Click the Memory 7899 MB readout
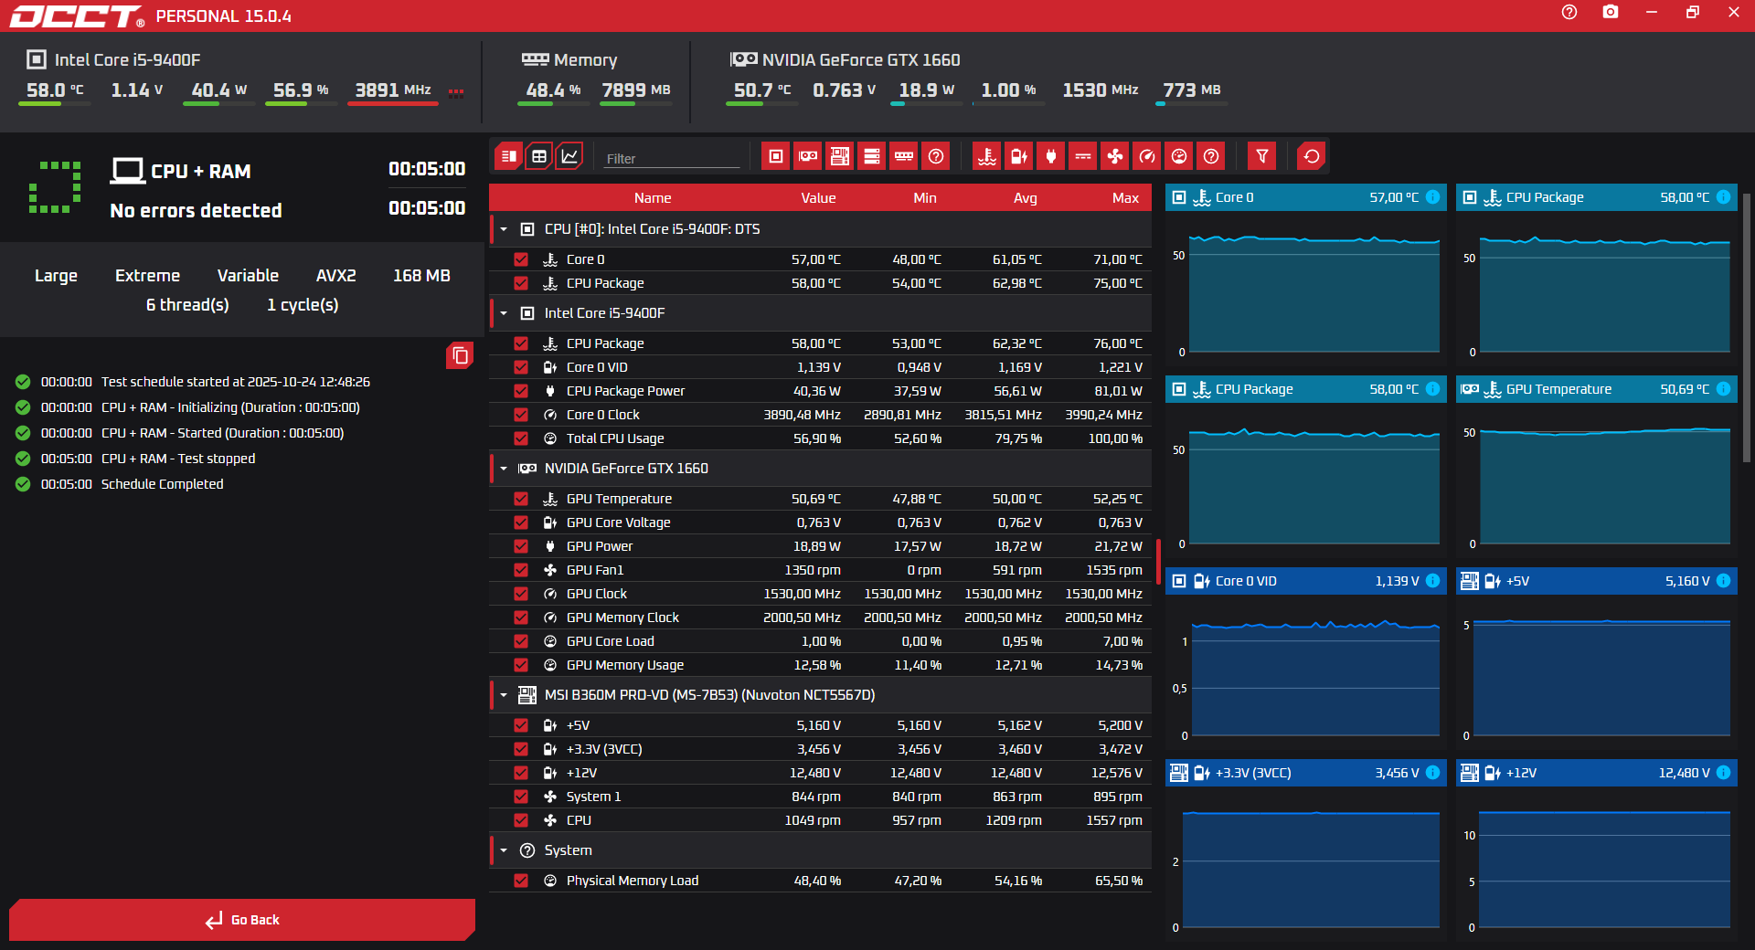Screen dimensions: 1755x950 pyautogui.click(x=636, y=90)
